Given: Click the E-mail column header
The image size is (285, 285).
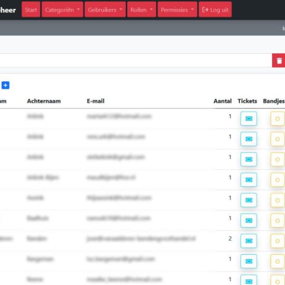Looking at the screenshot, I should [95, 101].
